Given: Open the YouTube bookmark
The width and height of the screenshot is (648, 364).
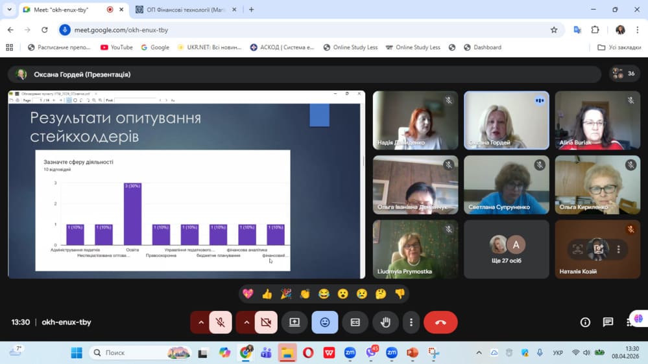Looking at the screenshot, I should [x=117, y=47].
